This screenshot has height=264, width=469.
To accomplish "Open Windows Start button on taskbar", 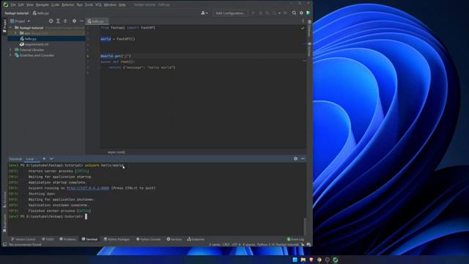I will [295, 260].
